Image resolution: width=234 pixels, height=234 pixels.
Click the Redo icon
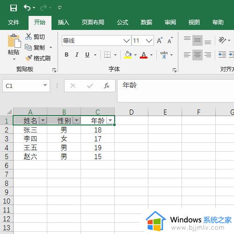(x=44, y=7)
